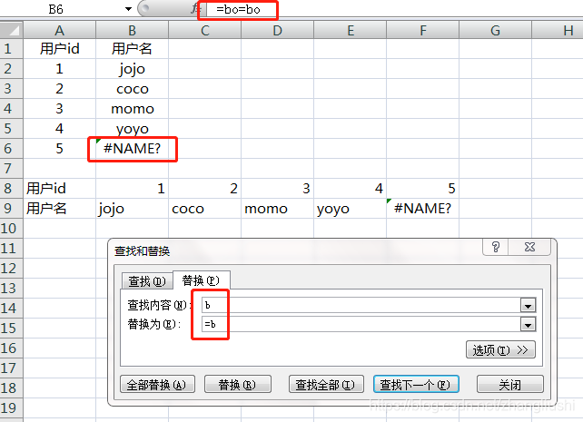Screen dimensions: 583x422
Task: Click cell C9 containing coco
Action: (x=205, y=209)
